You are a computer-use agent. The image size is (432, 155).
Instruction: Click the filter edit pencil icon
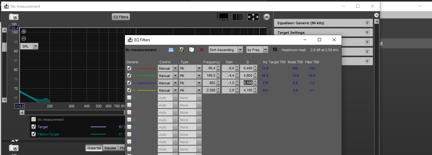tap(181, 50)
